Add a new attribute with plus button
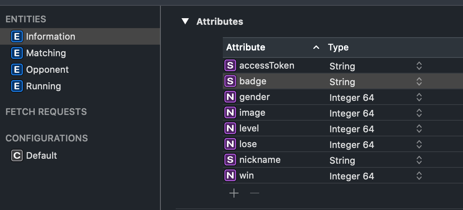 tap(234, 193)
